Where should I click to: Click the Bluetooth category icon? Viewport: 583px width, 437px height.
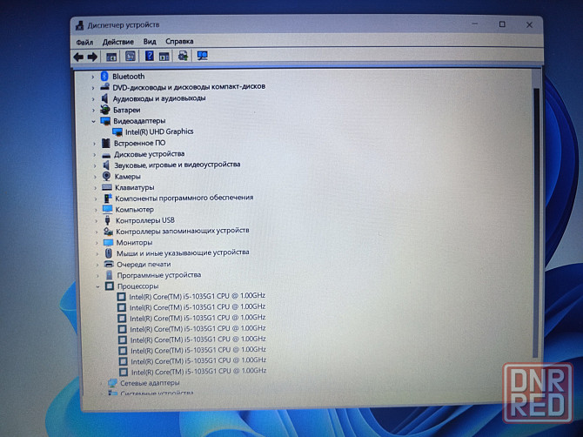pos(104,77)
